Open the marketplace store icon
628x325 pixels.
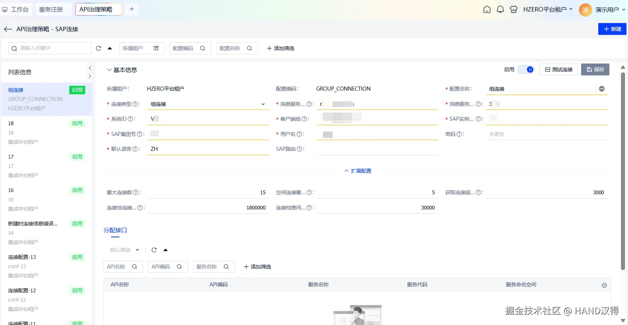pyautogui.click(x=514, y=10)
